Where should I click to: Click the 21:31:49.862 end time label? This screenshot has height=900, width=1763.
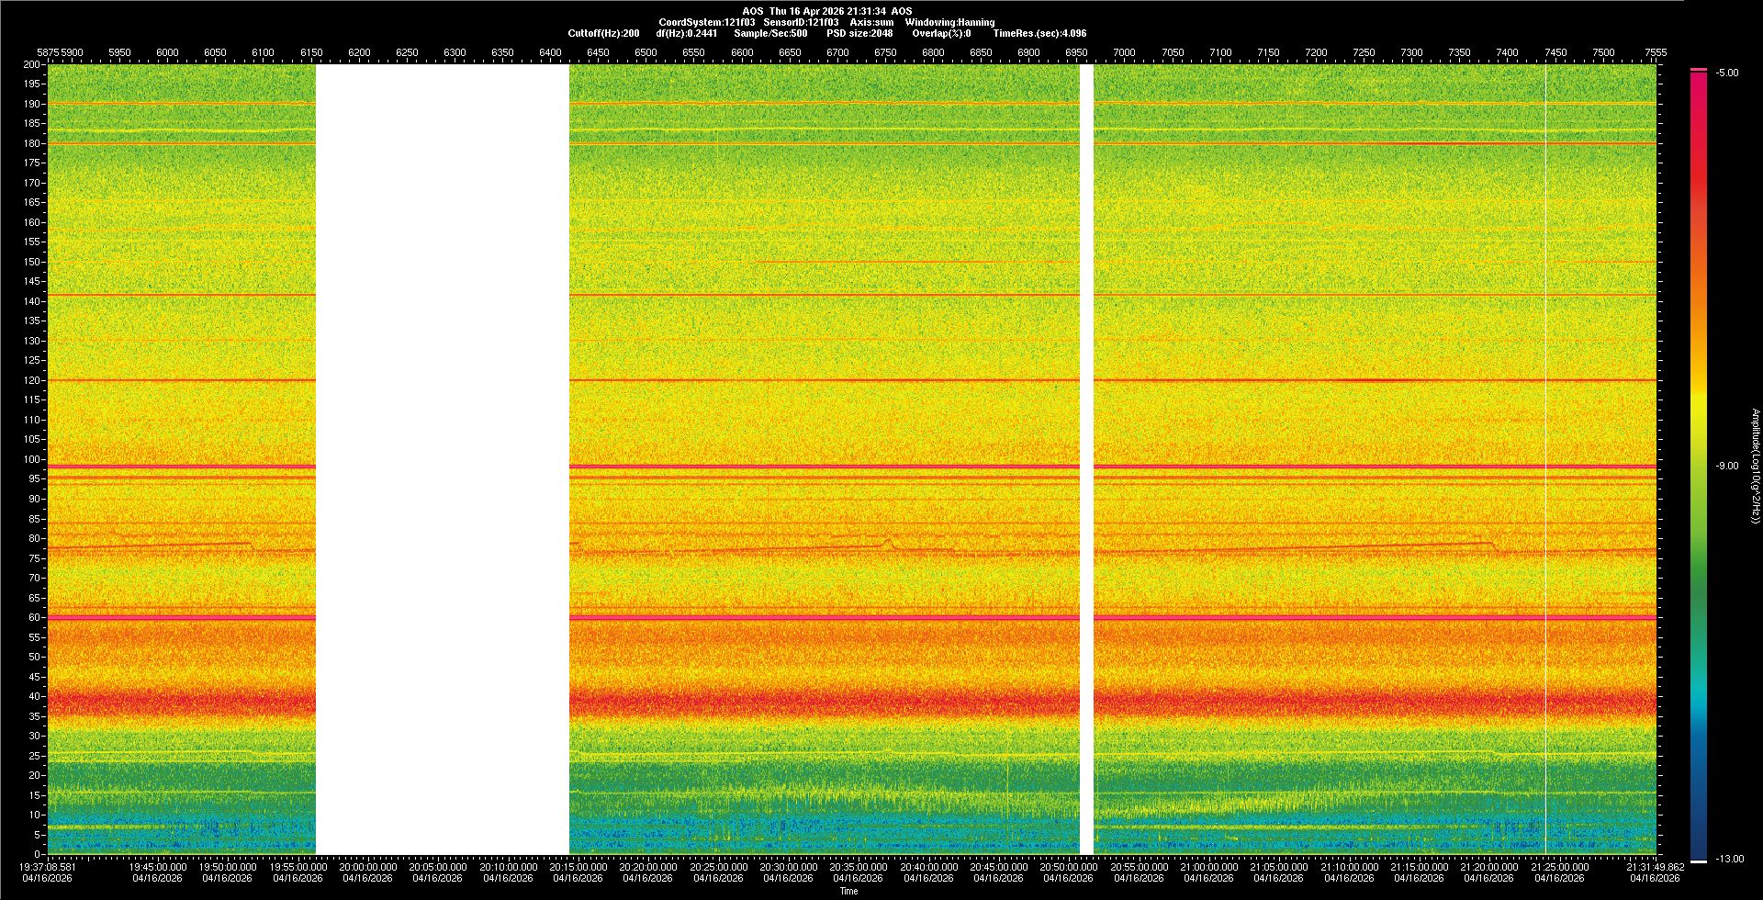pos(1655,867)
